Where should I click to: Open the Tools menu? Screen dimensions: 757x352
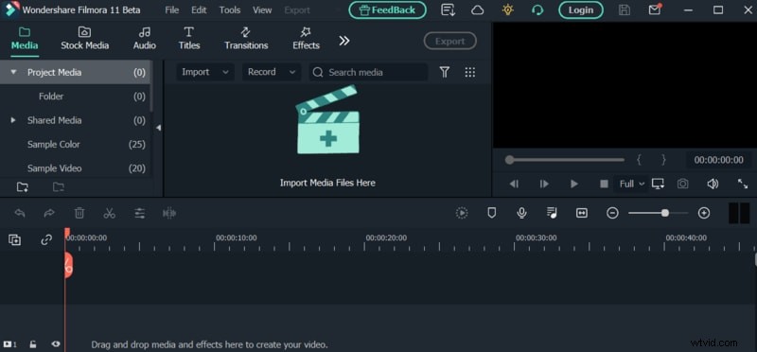tap(230, 10)
